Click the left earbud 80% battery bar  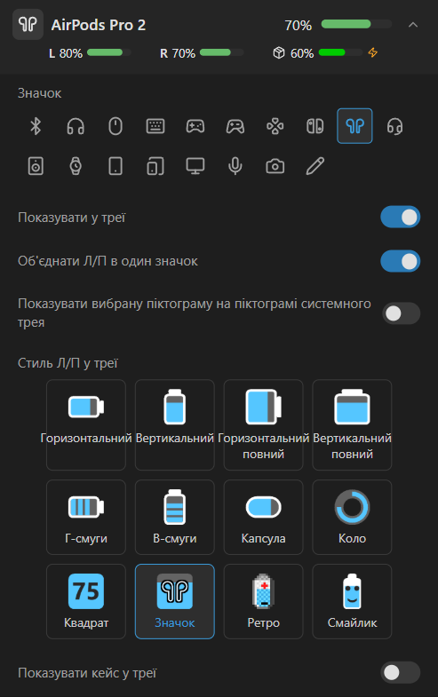[109, 53]
